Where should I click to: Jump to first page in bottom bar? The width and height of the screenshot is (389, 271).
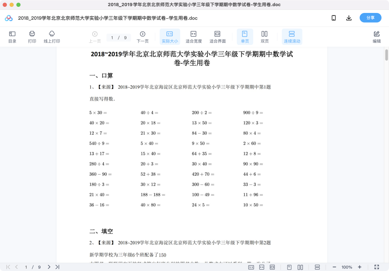pos(8,267)
